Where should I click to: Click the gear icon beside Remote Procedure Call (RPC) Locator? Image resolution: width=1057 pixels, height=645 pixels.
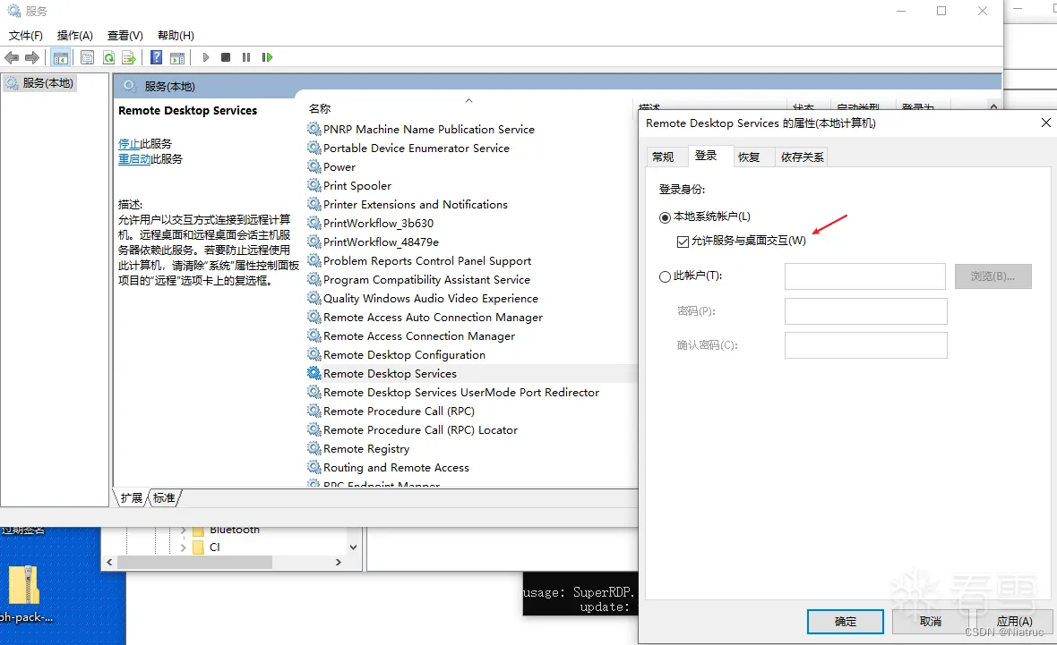click(x=314, y=429)
